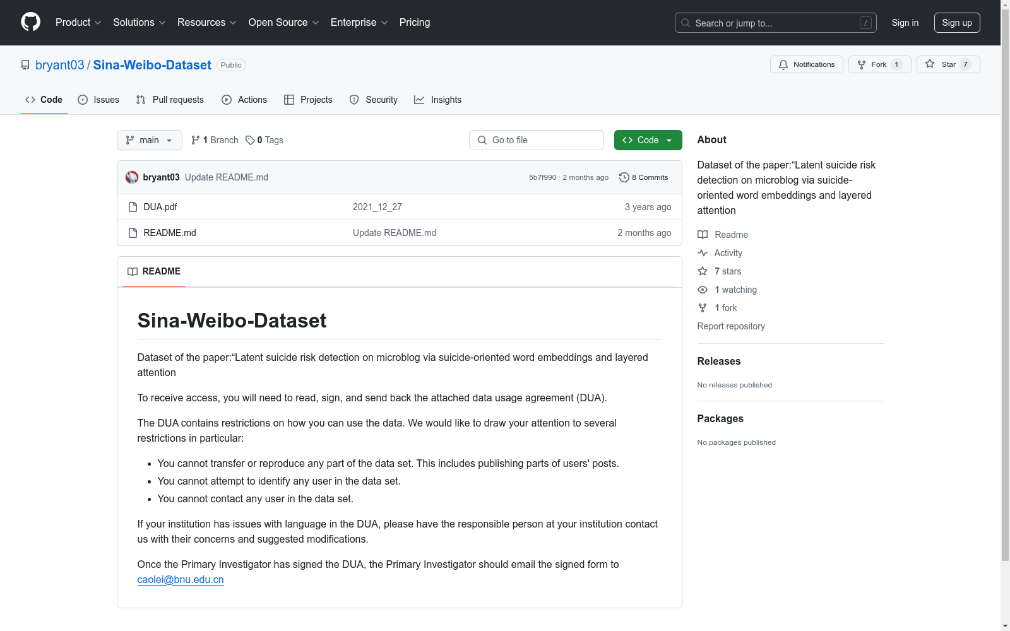Screen dimensions: 1010x631
Task: Click the Public visibility badge
Action: [x=231, y=65]
